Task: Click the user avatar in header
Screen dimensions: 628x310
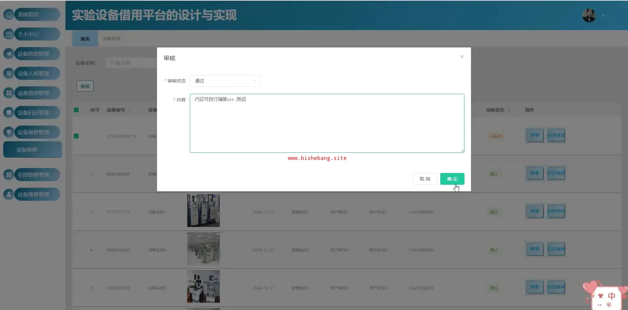Action: coord(589,15)
